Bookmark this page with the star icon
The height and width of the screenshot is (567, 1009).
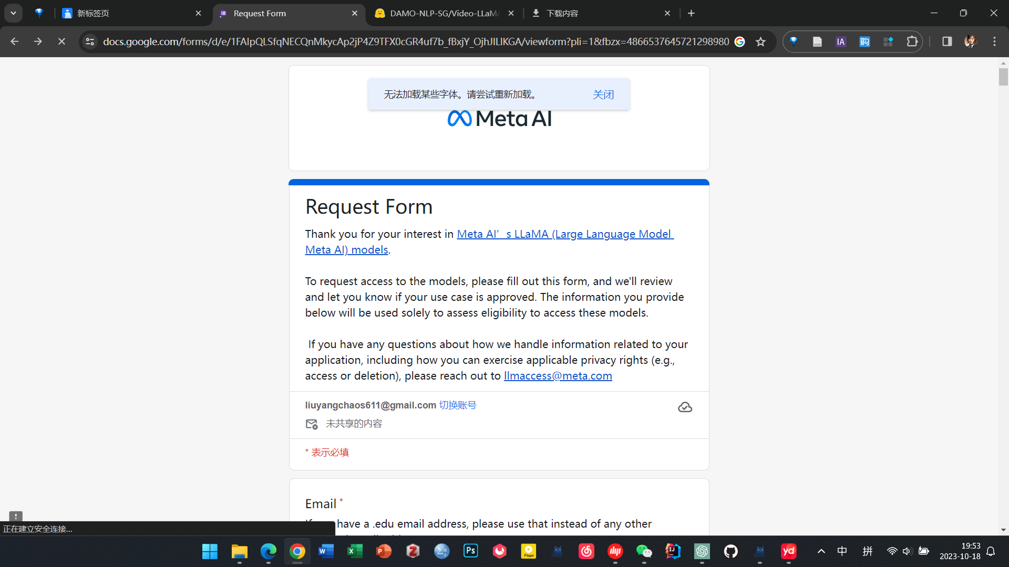point(760,42)
